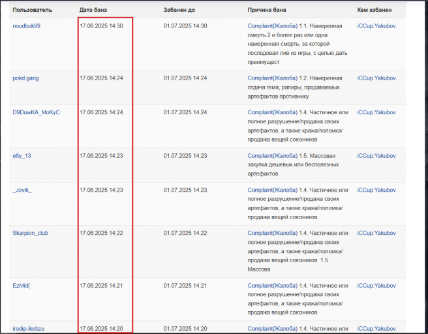Select banned-until 01.07.2025 14:23 for _Jovik_

point(185,190)
